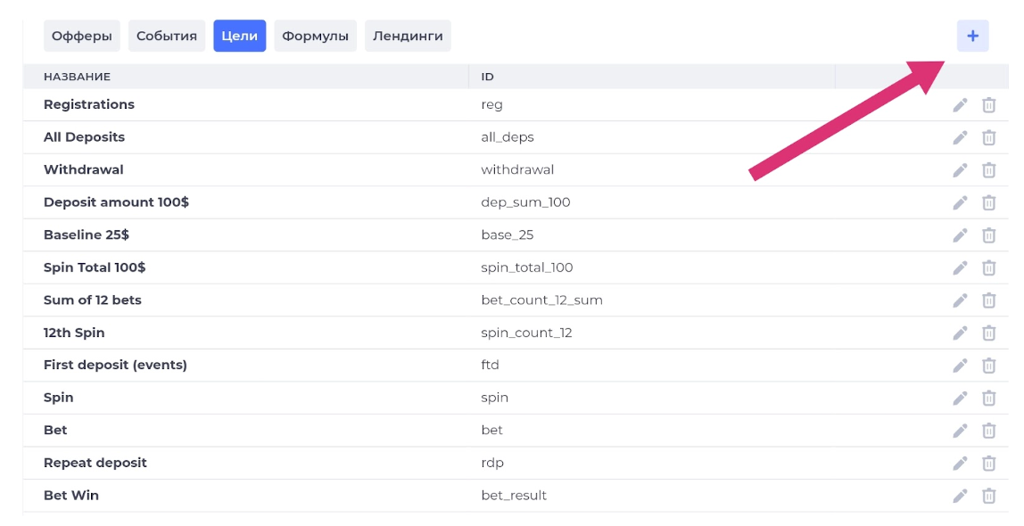
Task: Delete the 12th Spin goal
Action: click(x=988, y=333)
